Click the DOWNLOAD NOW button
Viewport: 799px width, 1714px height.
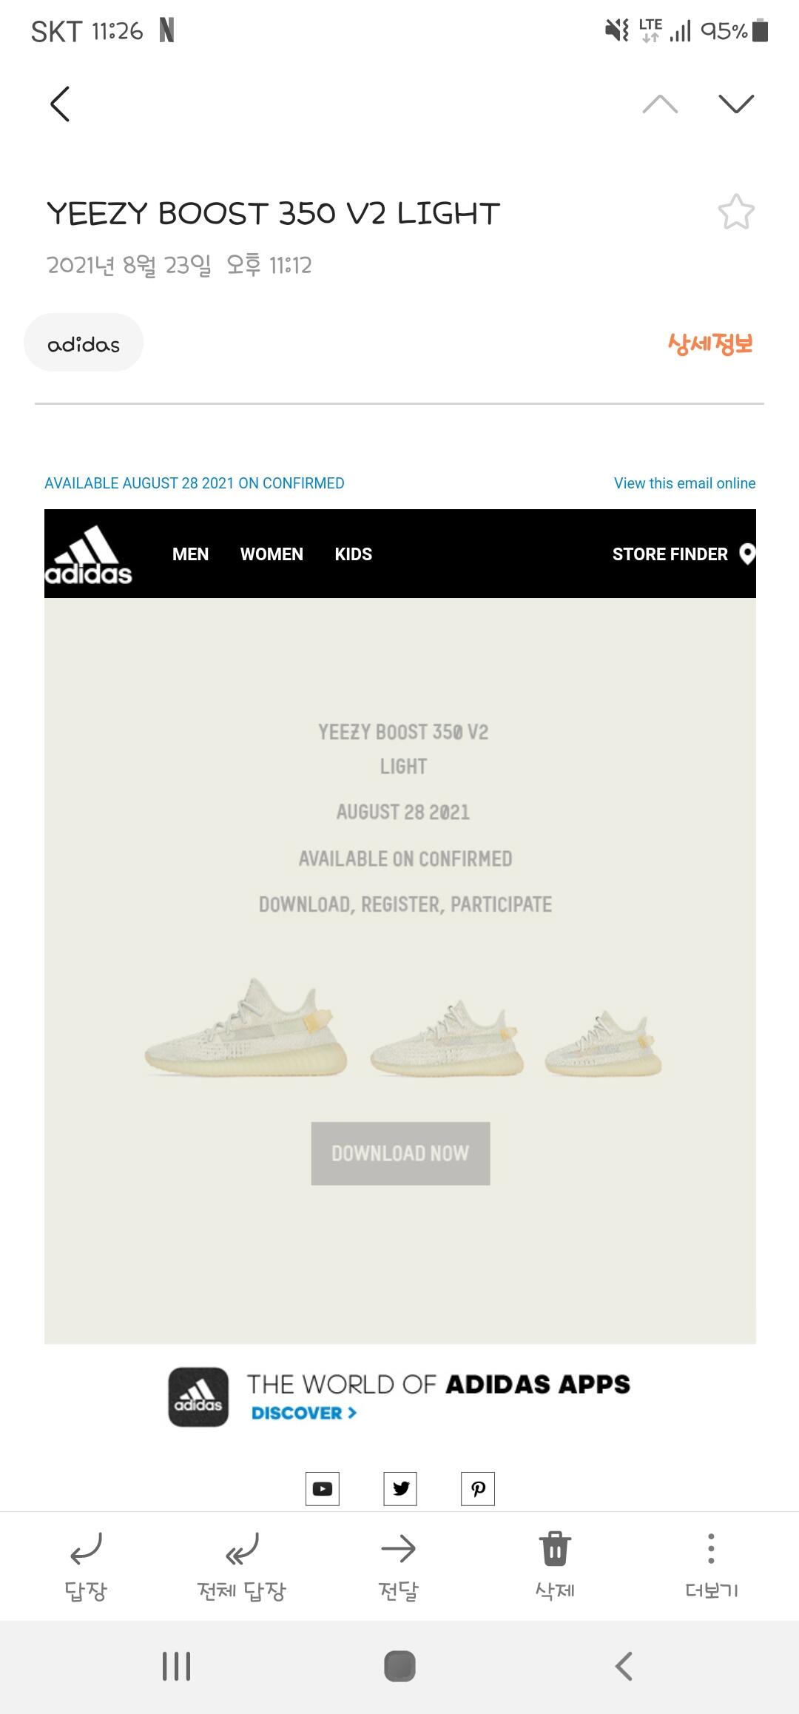400,1153
